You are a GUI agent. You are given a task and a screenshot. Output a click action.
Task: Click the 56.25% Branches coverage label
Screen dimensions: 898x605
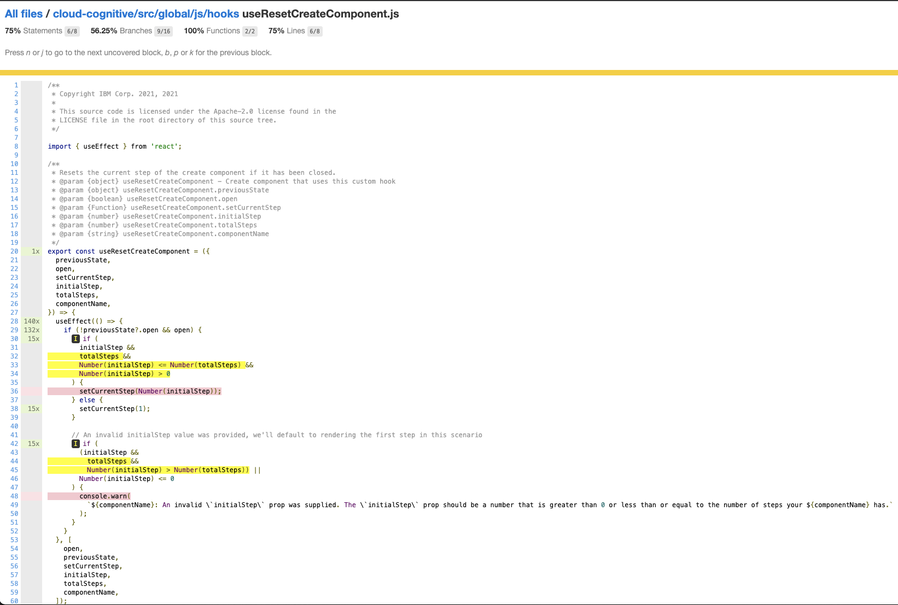pos(121,31)
